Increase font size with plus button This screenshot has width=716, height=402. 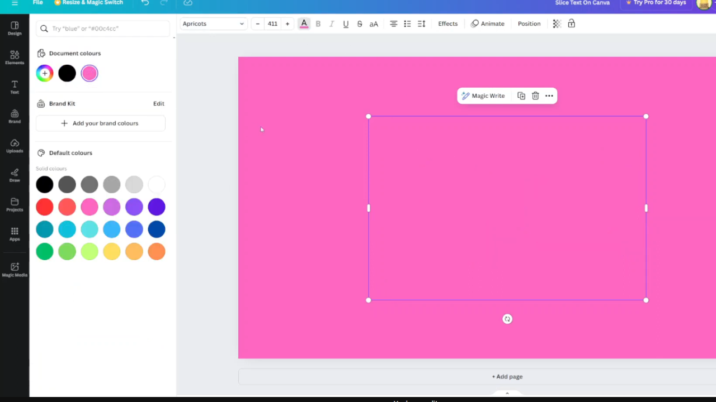[288, 23]
